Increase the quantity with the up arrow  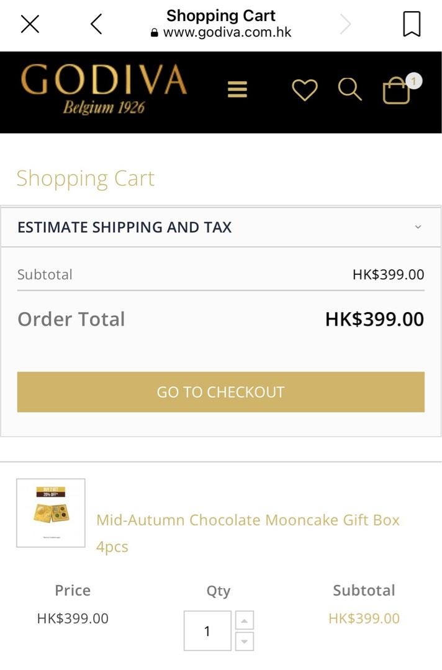click(x=244, y=619)
